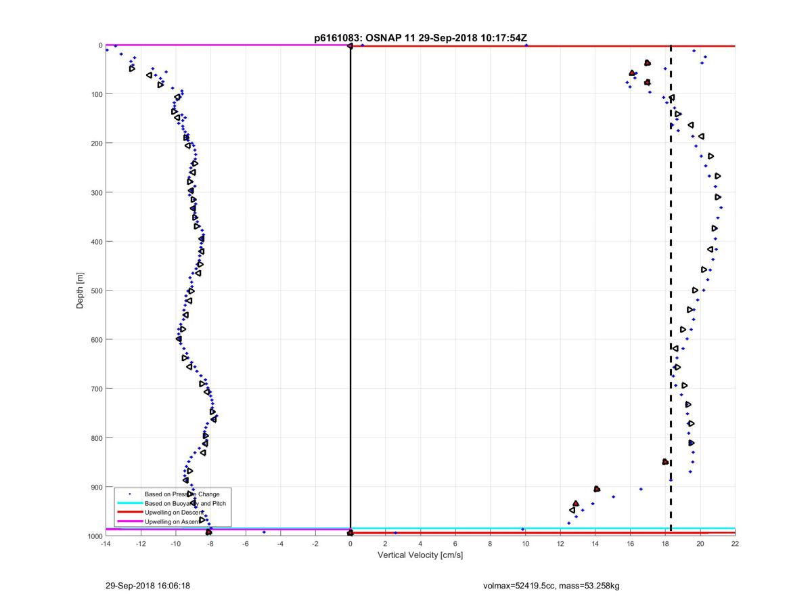
Task: Click the velocity tick label 12
Action: 560,544
